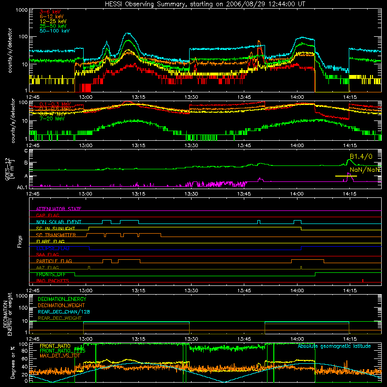Image resolution: width=387 pixels, height=387 pixels.
Task: Select the 12-25 keV legend label
Action: coord(53,21)
